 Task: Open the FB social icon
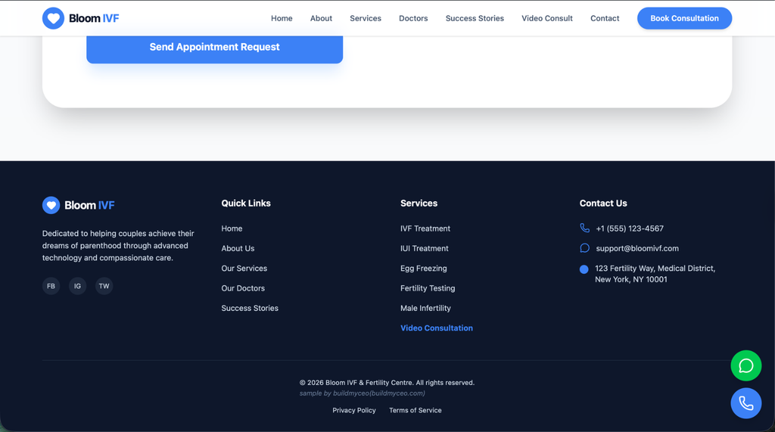click(51, 286)
